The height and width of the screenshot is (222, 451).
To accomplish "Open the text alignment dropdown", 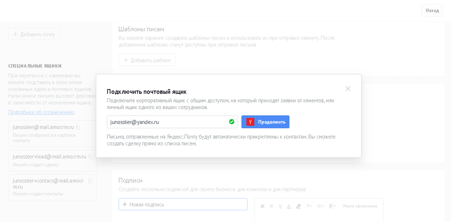I will point(332,206).
